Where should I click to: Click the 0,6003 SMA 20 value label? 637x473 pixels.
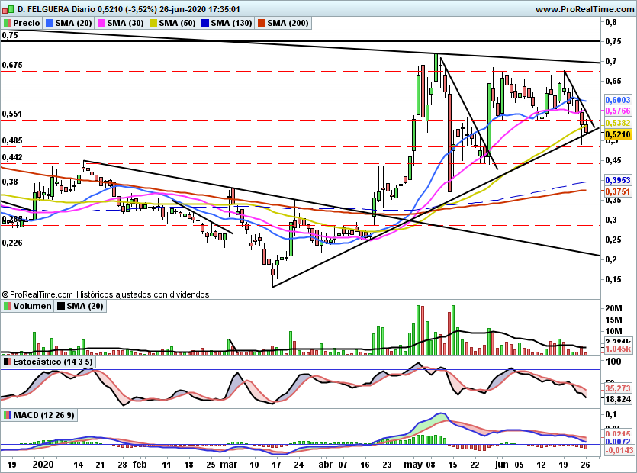(x=618, y=100)
